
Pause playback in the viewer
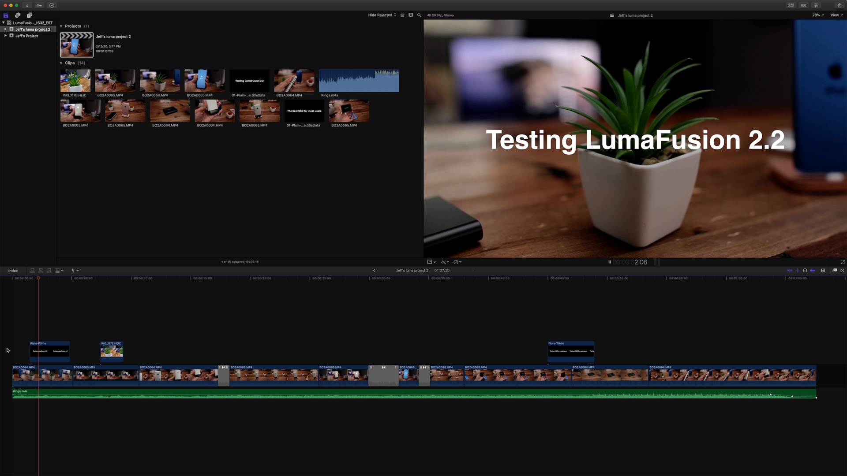[x=610, y=262]
